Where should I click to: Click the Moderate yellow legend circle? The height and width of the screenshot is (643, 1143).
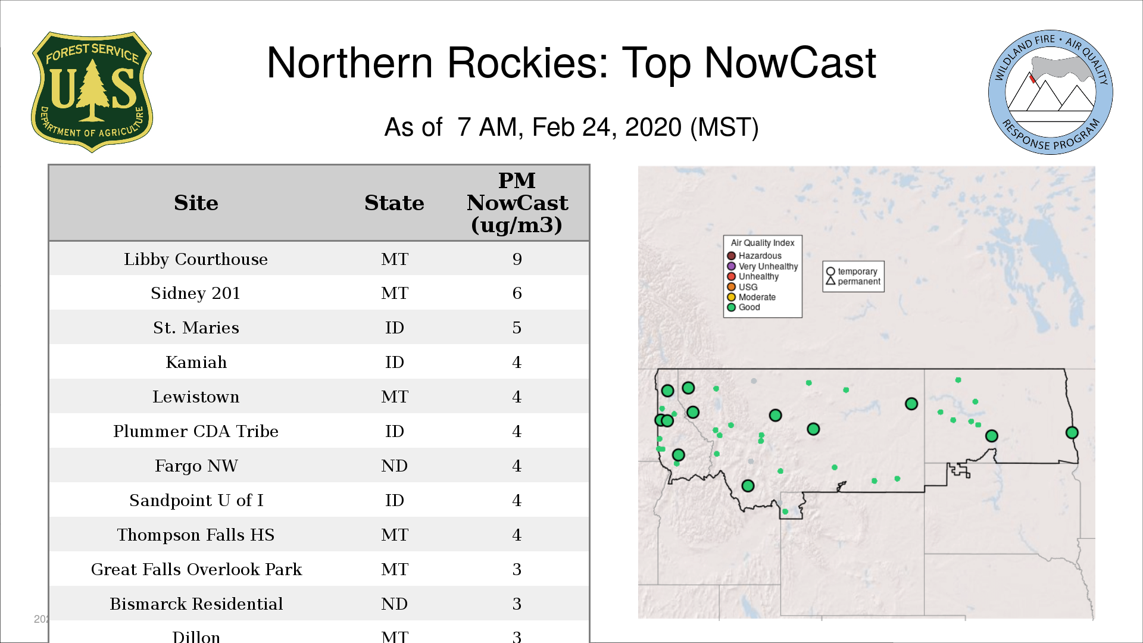pyautogui.click(x=731, y=297)
